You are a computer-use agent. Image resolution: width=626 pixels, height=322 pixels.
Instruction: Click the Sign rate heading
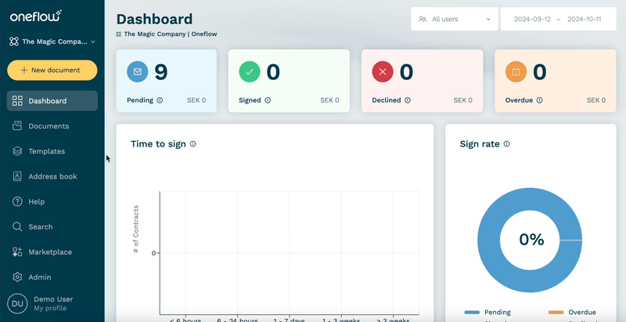(x=480, y=144)
